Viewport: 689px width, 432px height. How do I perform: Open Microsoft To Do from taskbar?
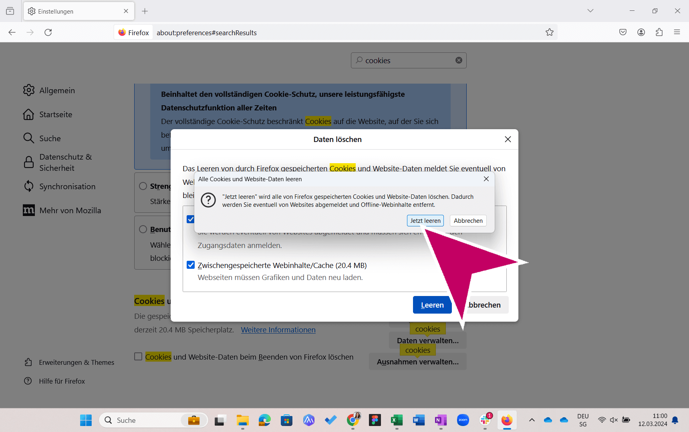331,420
